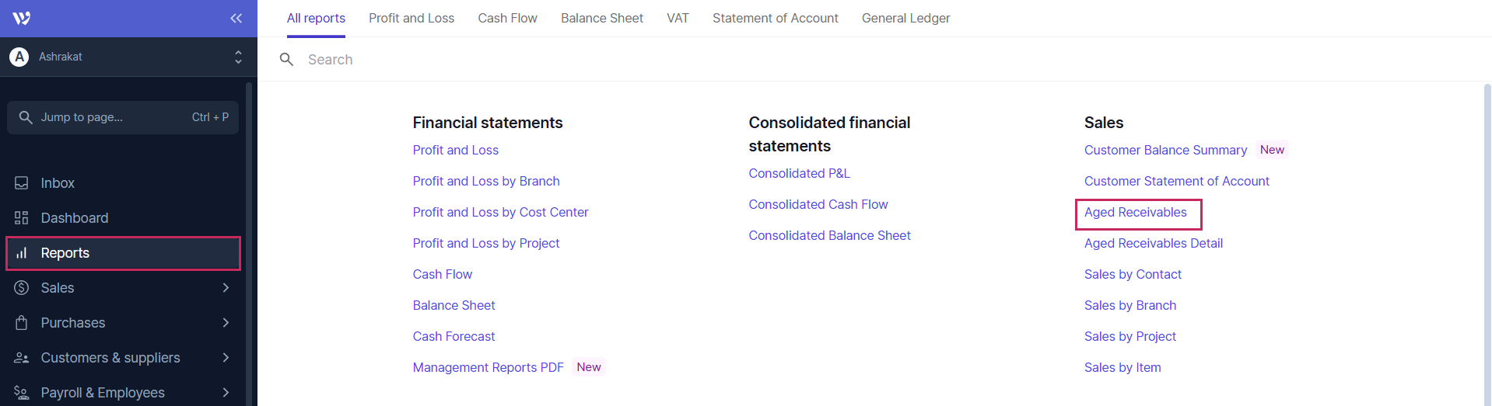Click the Wafeq logo icon
Viewport: 1492px width, 406px height.
point(22,18)
